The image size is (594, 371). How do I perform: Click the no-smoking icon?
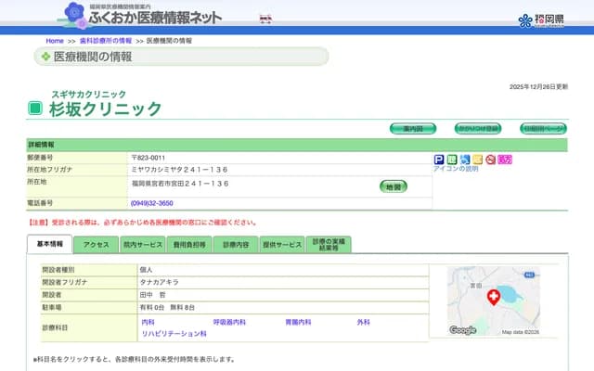tap(490, 160)
